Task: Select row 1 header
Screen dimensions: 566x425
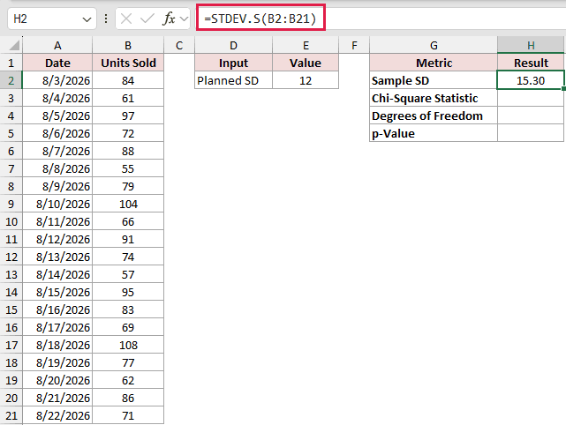Action: 11,63
